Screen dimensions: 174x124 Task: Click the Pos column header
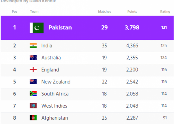[x=14, y=12]
